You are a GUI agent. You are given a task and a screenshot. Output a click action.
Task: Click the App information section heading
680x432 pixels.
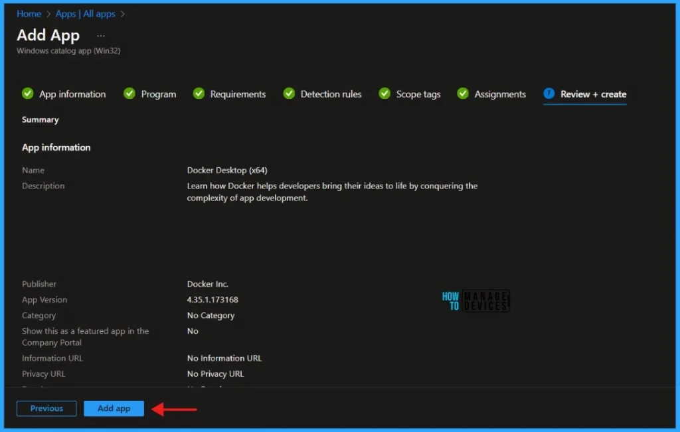(x=56, y=148)
